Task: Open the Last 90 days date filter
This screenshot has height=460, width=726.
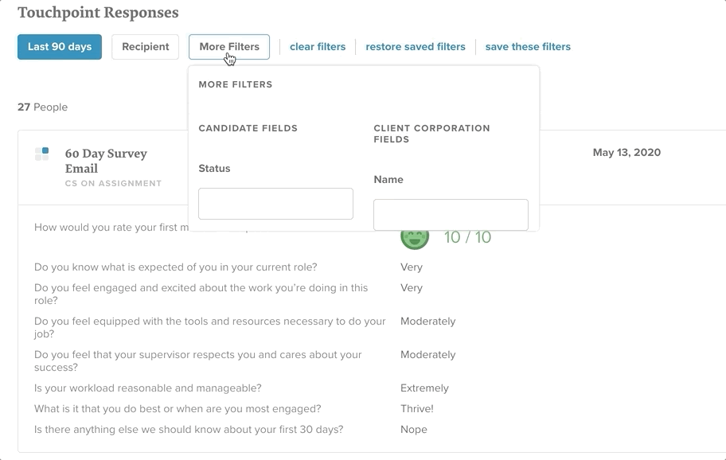Action: coord(60,47)
